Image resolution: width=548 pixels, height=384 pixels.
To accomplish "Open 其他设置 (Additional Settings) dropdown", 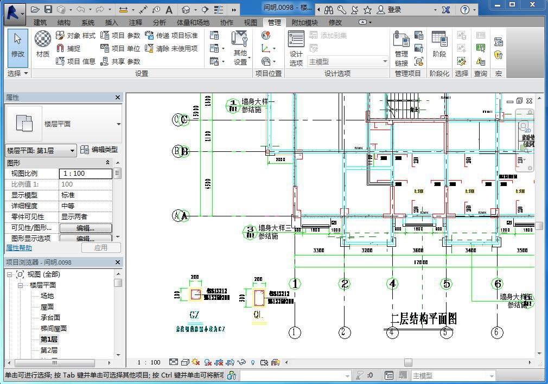I will [x=240, y=48].
